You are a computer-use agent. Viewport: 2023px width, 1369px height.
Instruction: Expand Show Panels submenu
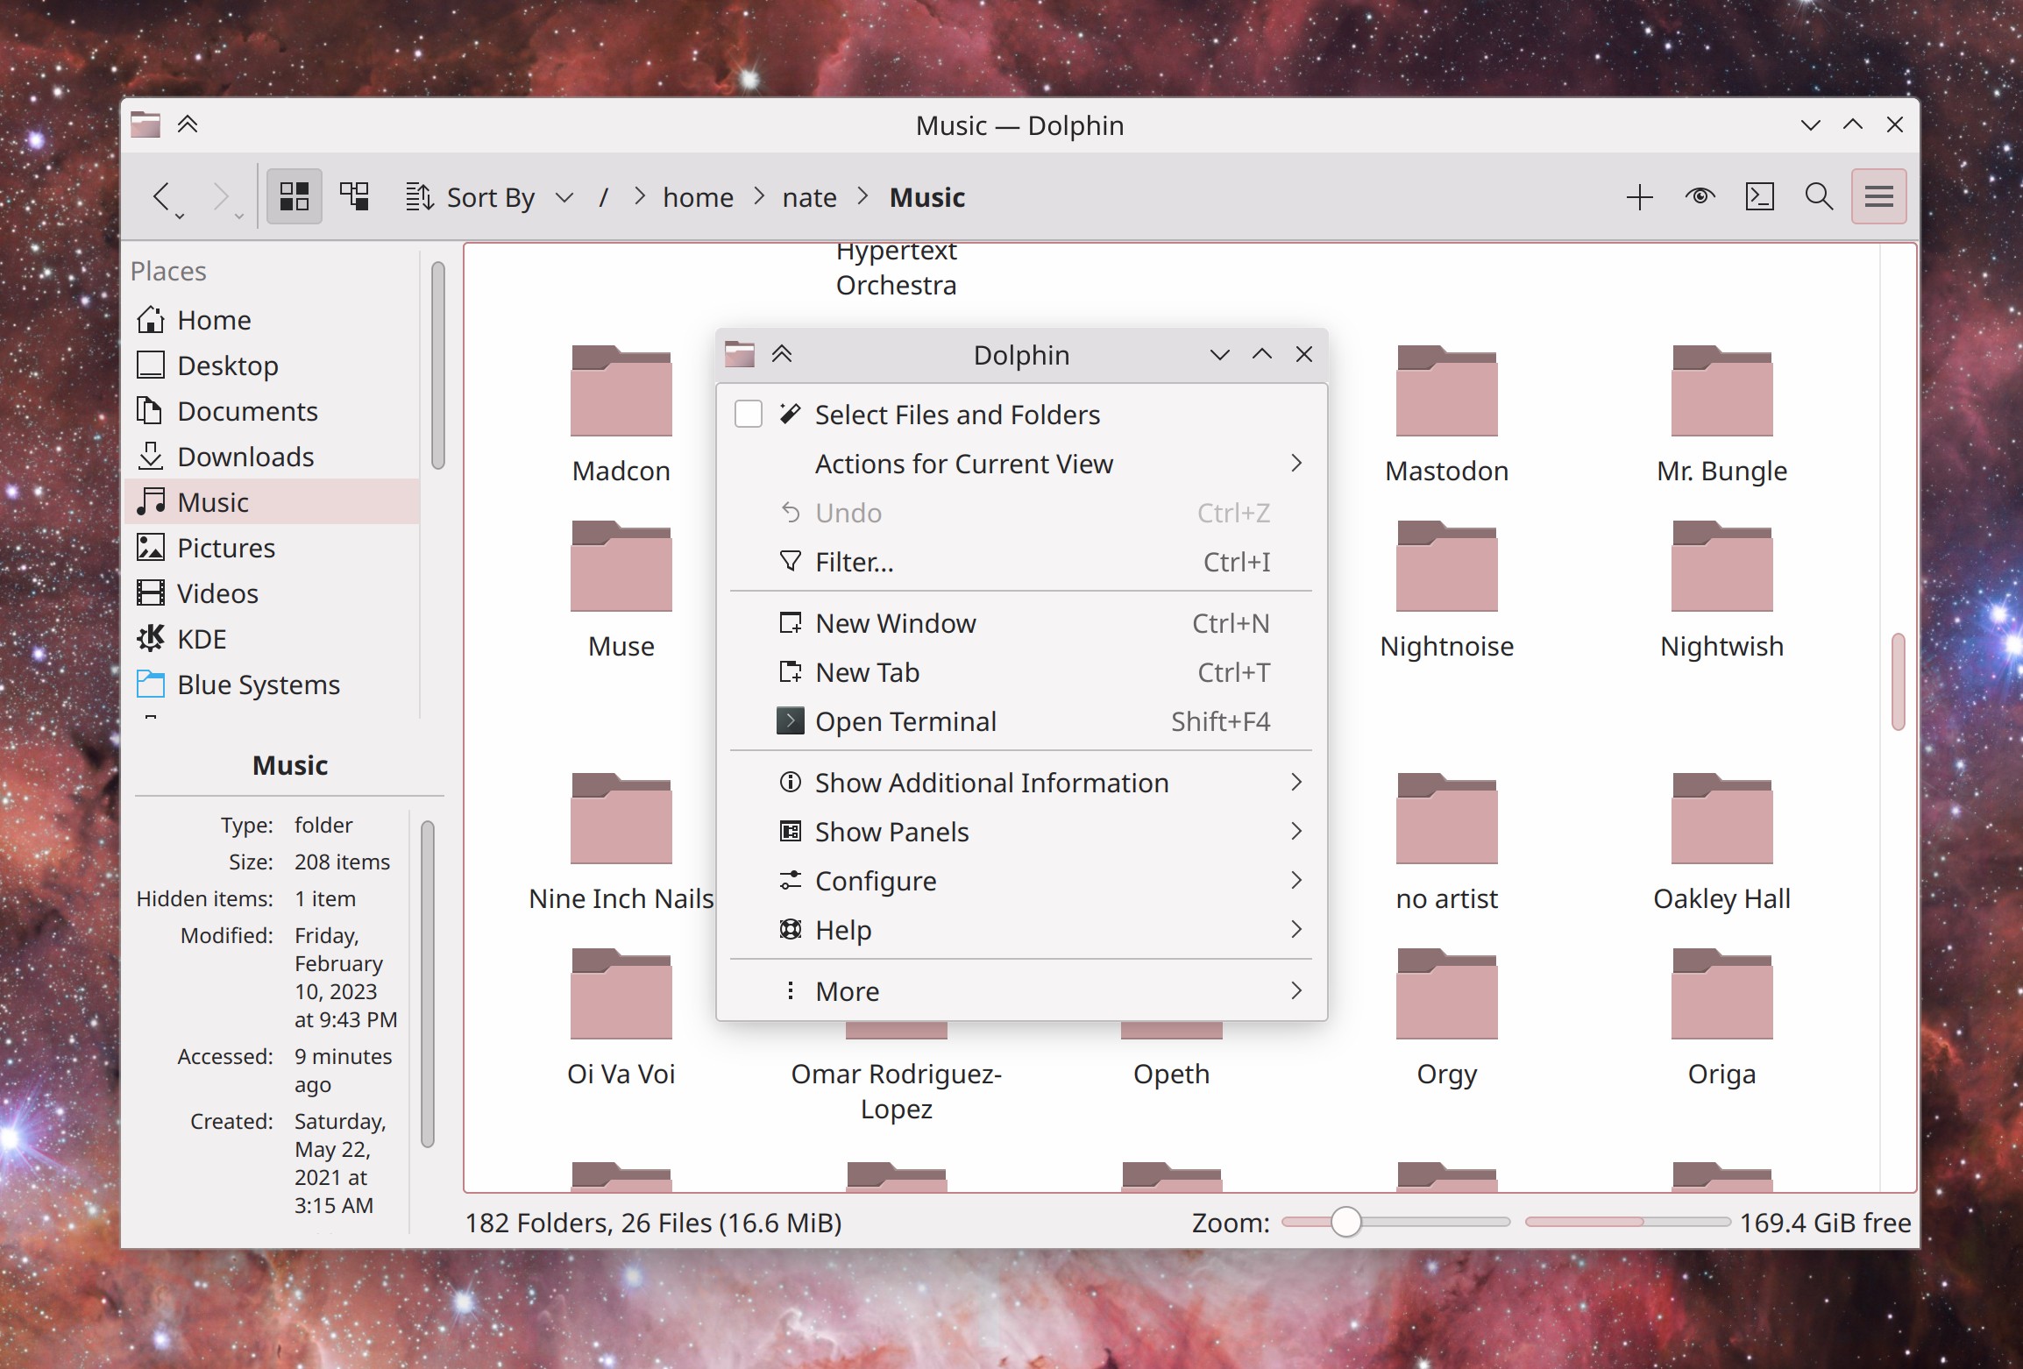tap(1021, 832)
